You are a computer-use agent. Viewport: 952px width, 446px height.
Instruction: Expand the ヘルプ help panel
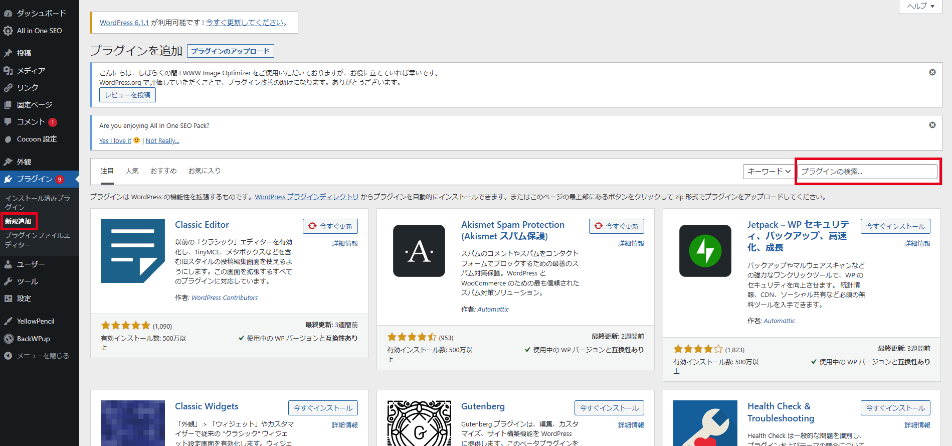(921, 7)
